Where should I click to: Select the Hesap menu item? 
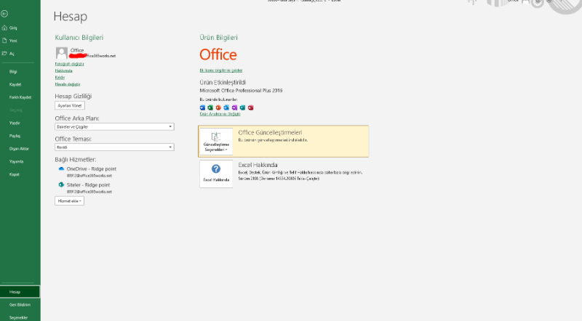[x=20, y=292]
